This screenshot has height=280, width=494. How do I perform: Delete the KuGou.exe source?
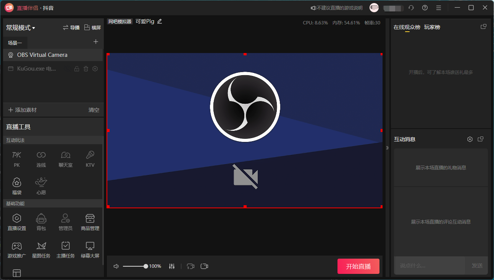pos(86,69)
